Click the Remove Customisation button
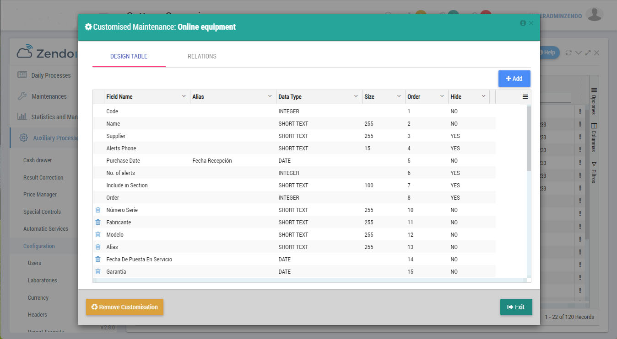The height and width of the screenshot is (339, 617). [x=124, y=307]
